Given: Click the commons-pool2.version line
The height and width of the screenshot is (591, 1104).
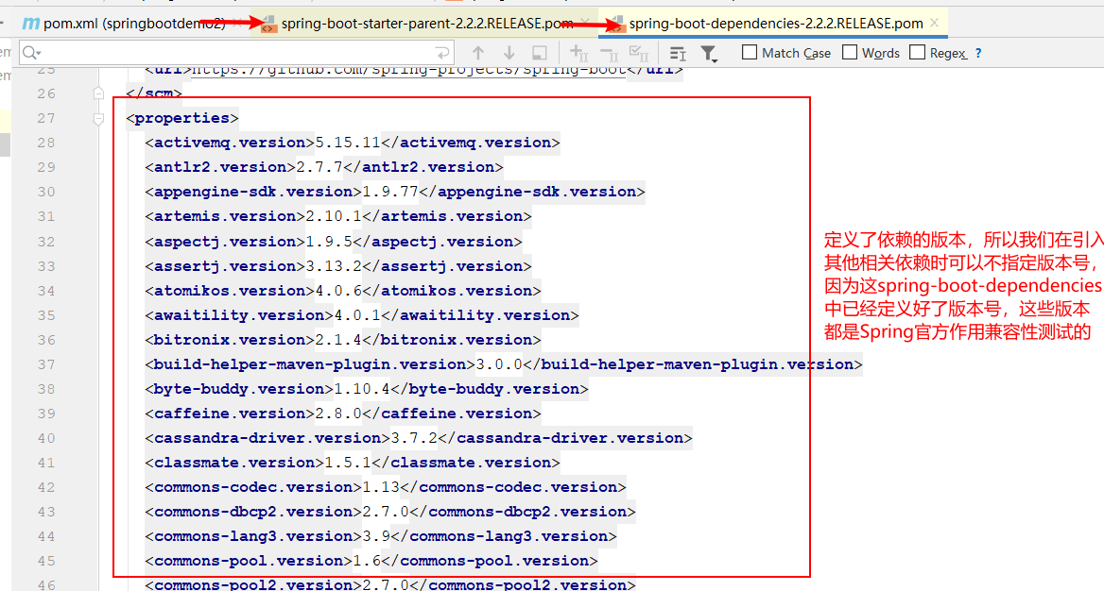Looking at the screenshot, I should pos(390,584).
